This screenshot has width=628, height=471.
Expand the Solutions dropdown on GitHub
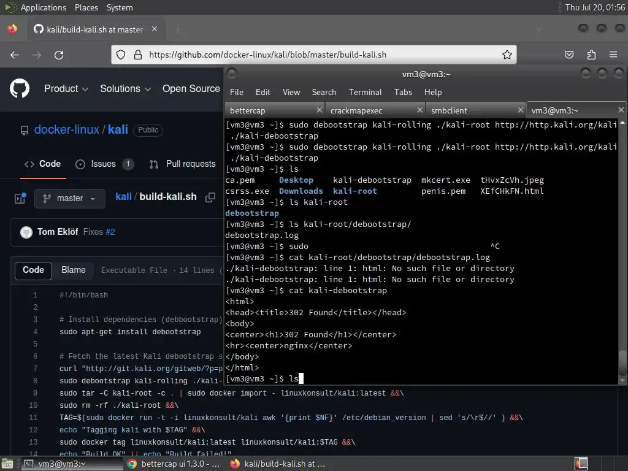point(125,88)
